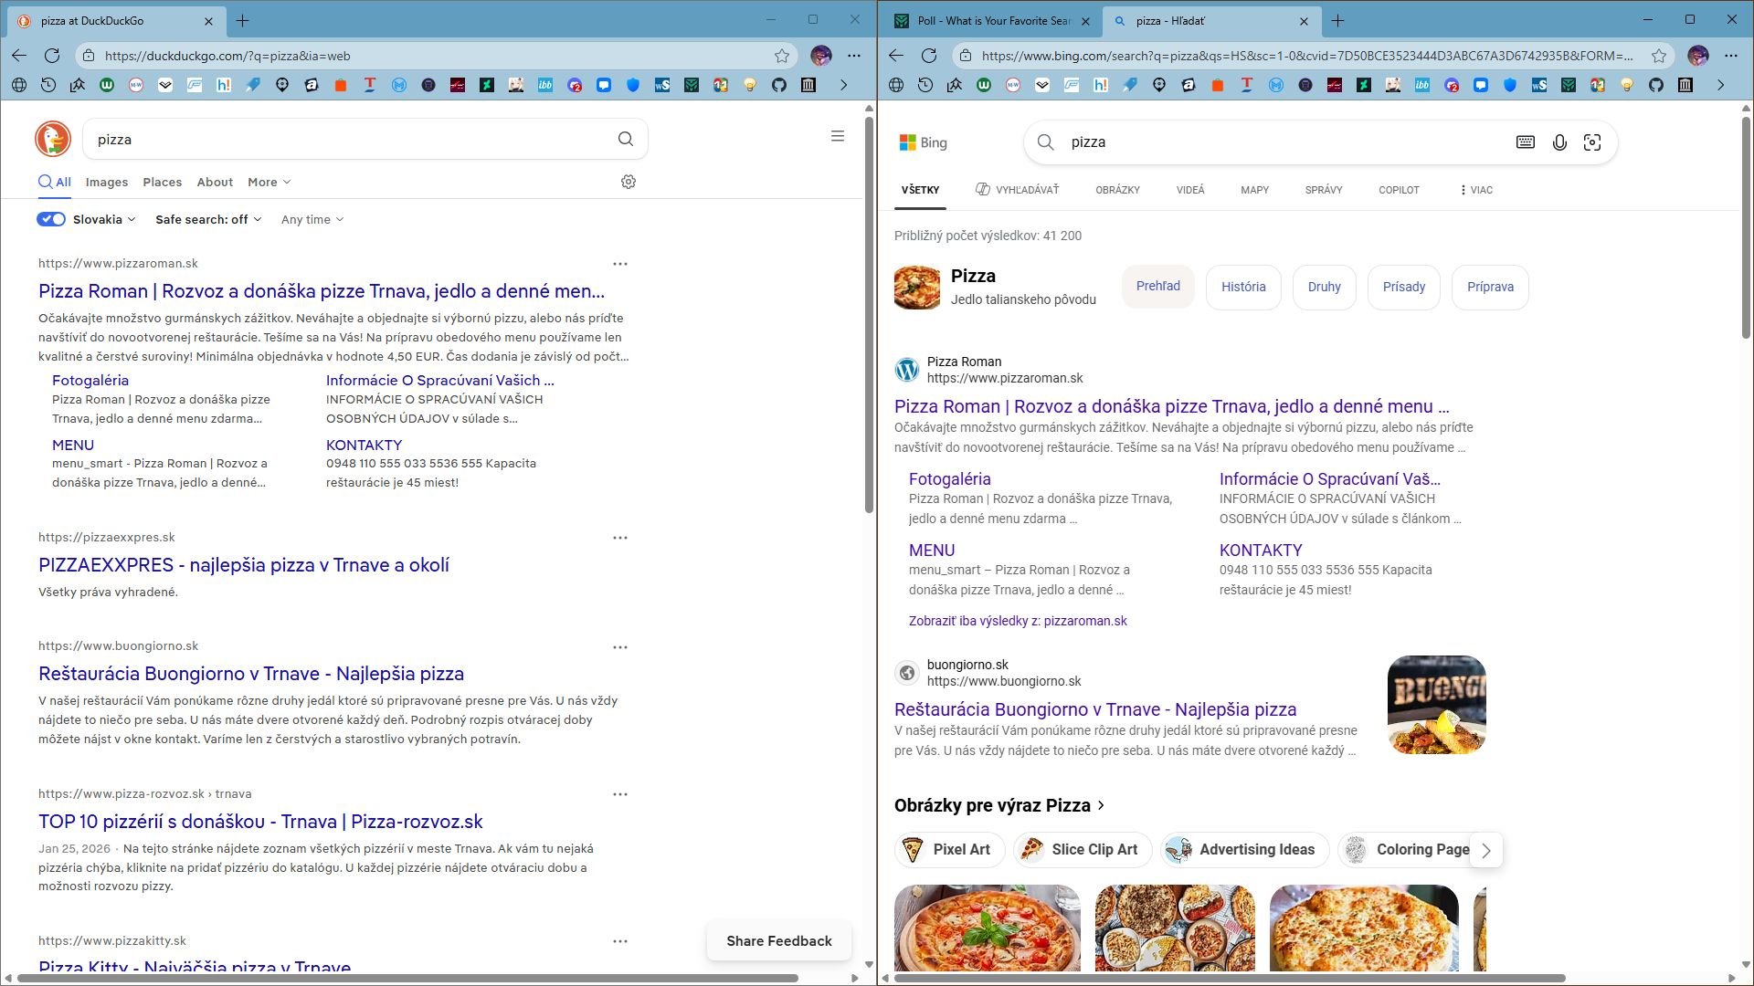Click the Bing page vertical scrollbar
Image resolution: width=1754 pixels, height=986 pixels.
(x=1746, y=226)
